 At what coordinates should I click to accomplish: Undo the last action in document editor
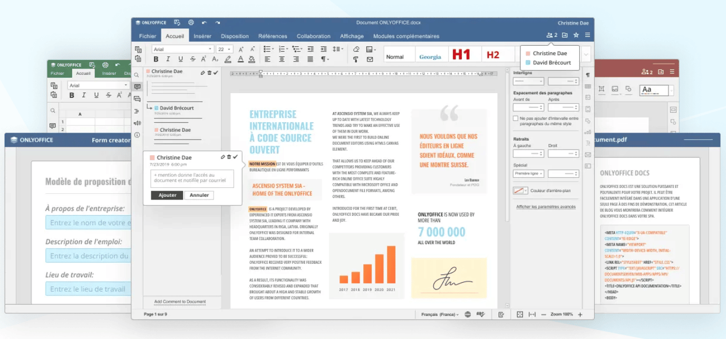point(204,23)
